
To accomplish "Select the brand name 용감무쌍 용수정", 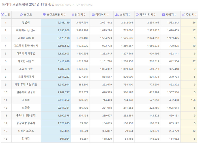I will [x=26, y=123].
